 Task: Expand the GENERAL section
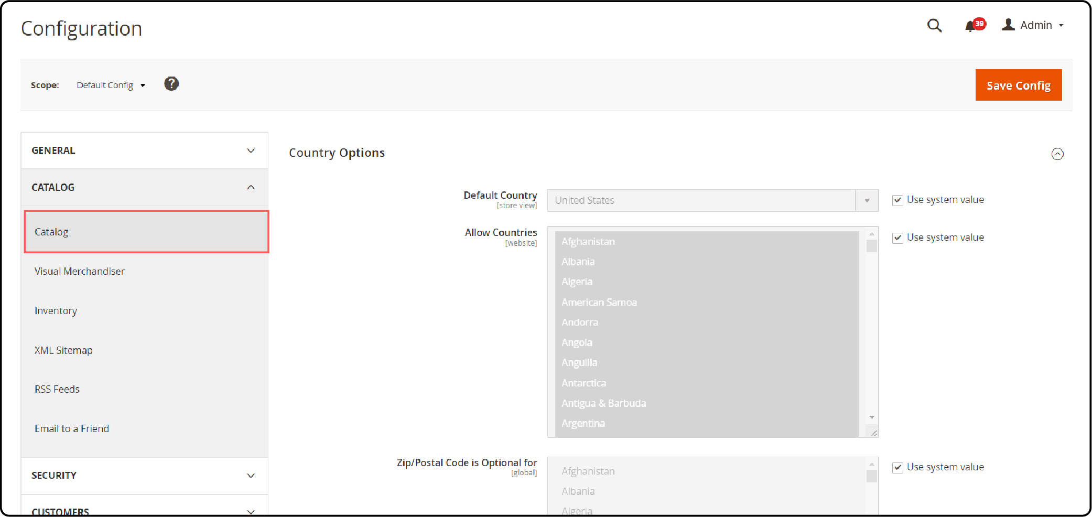point(145,150)
